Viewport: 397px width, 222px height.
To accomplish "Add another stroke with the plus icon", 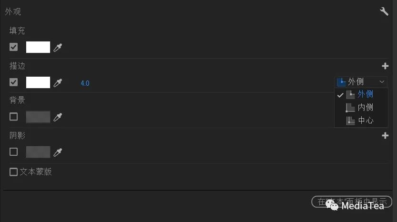I will click(x=385, y=66).
